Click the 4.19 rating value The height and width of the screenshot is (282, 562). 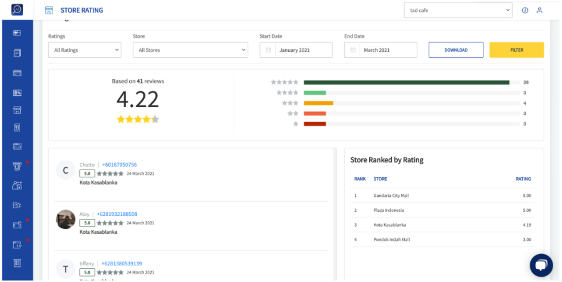click(527, 225)
